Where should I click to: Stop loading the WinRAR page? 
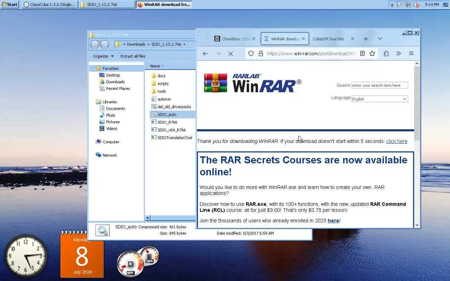[231, 53]
